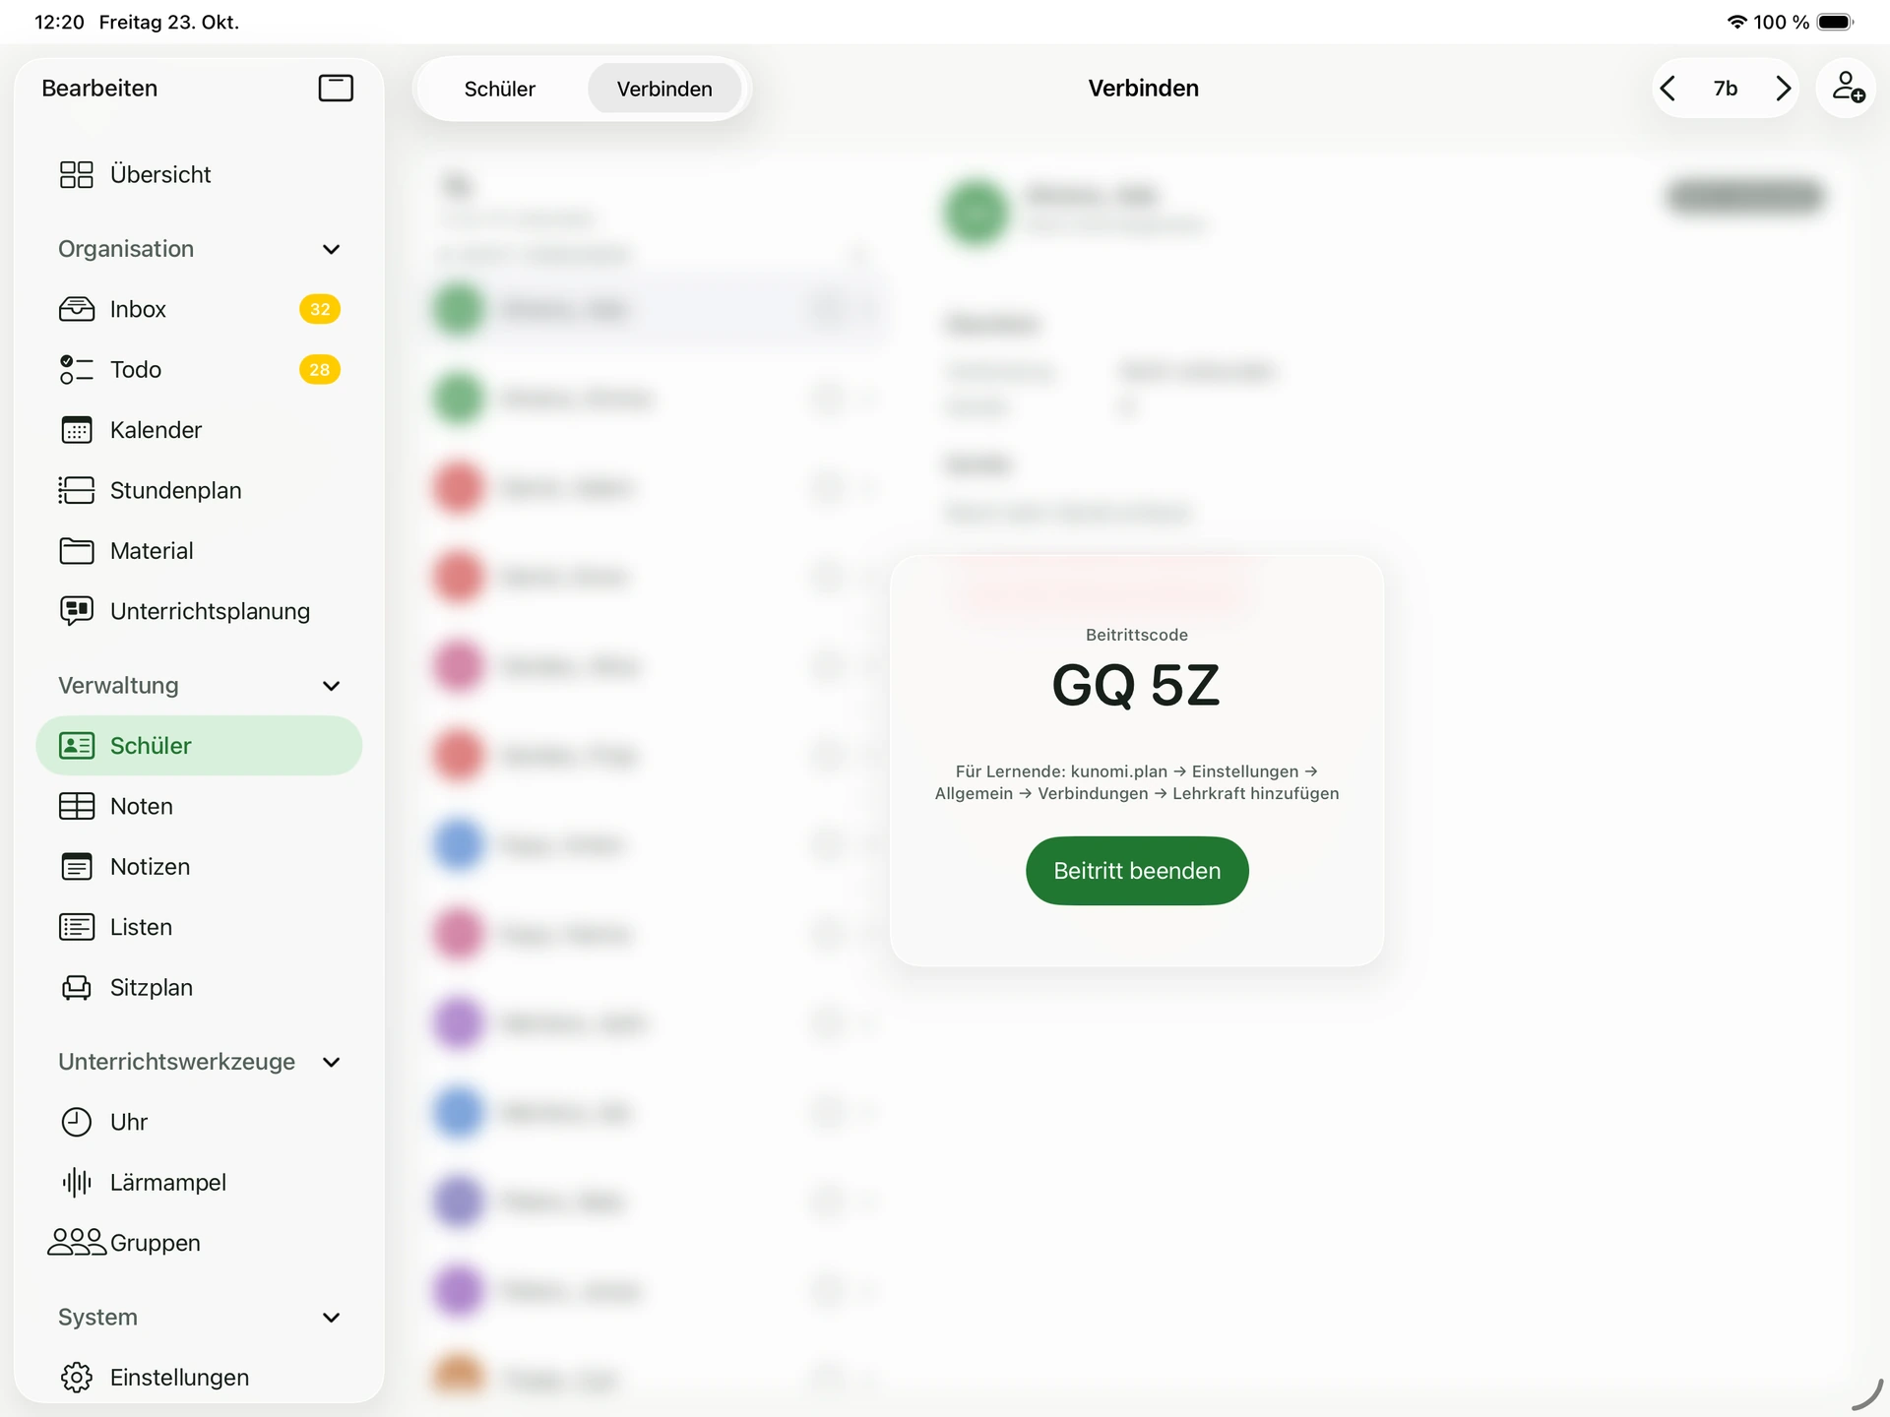This screenshot has height=1417, width=1890.
Task: Toggle the sidebar panel icon
Action: coord(336,89)
